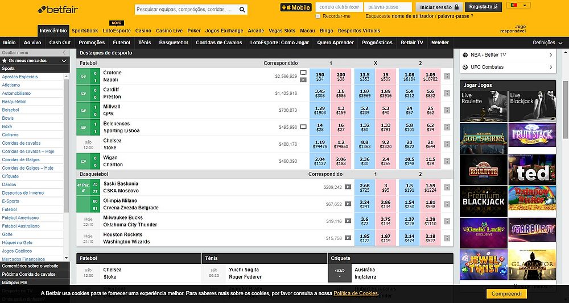Click info icon for Chelsea v Stoke
This screenshot has height=303, width=569.
447,144
